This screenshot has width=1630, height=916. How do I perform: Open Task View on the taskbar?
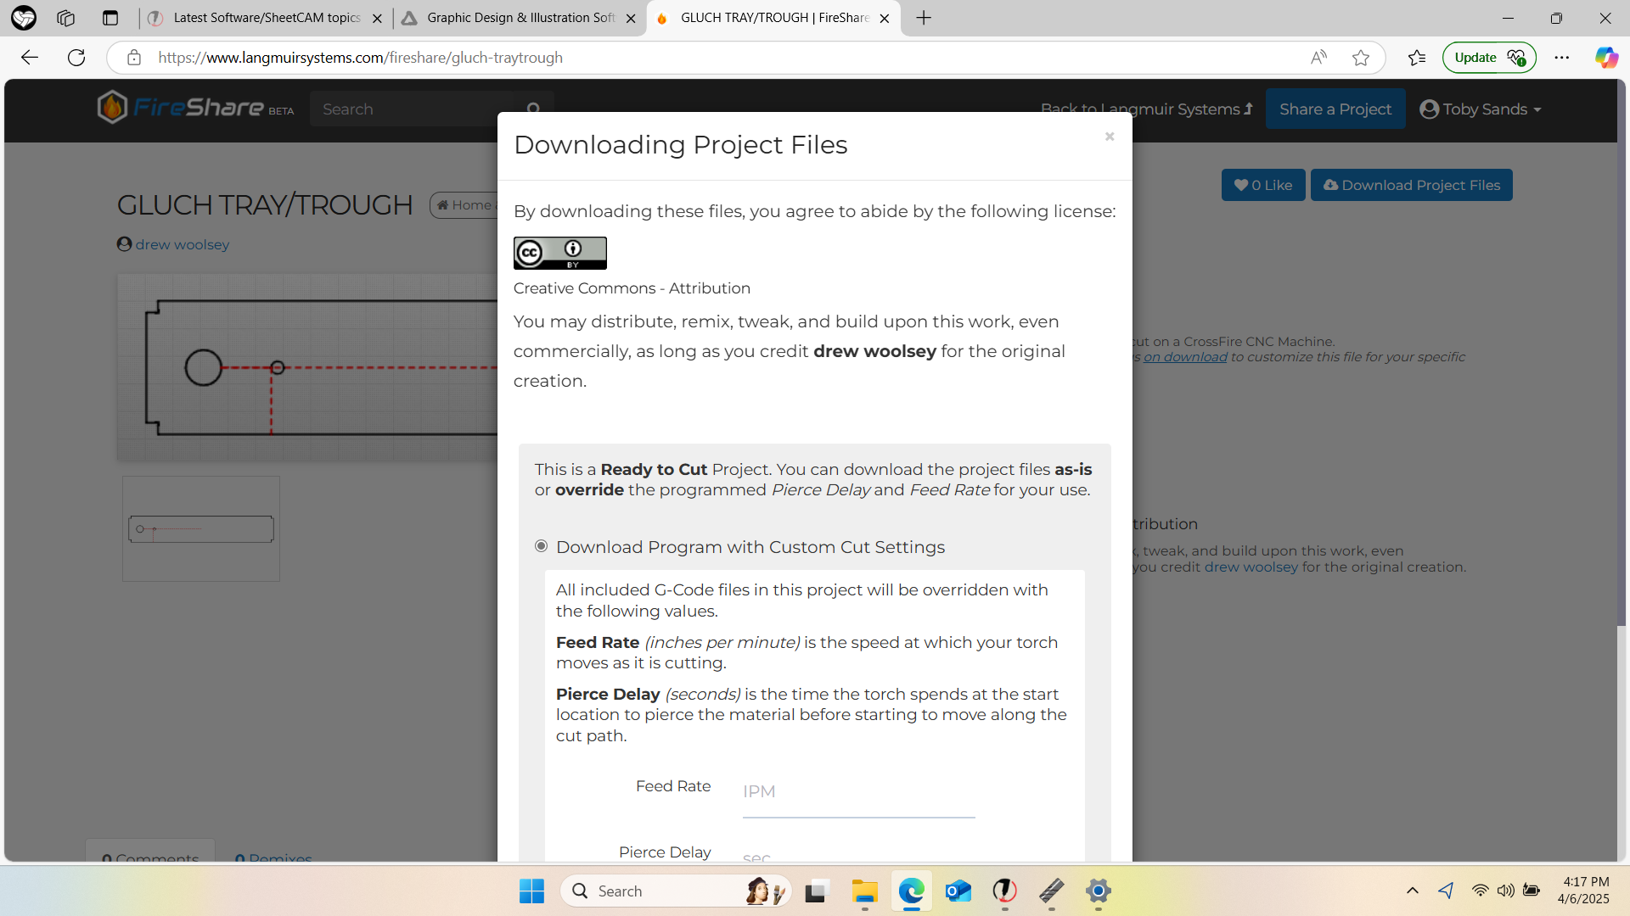point(815,891)
